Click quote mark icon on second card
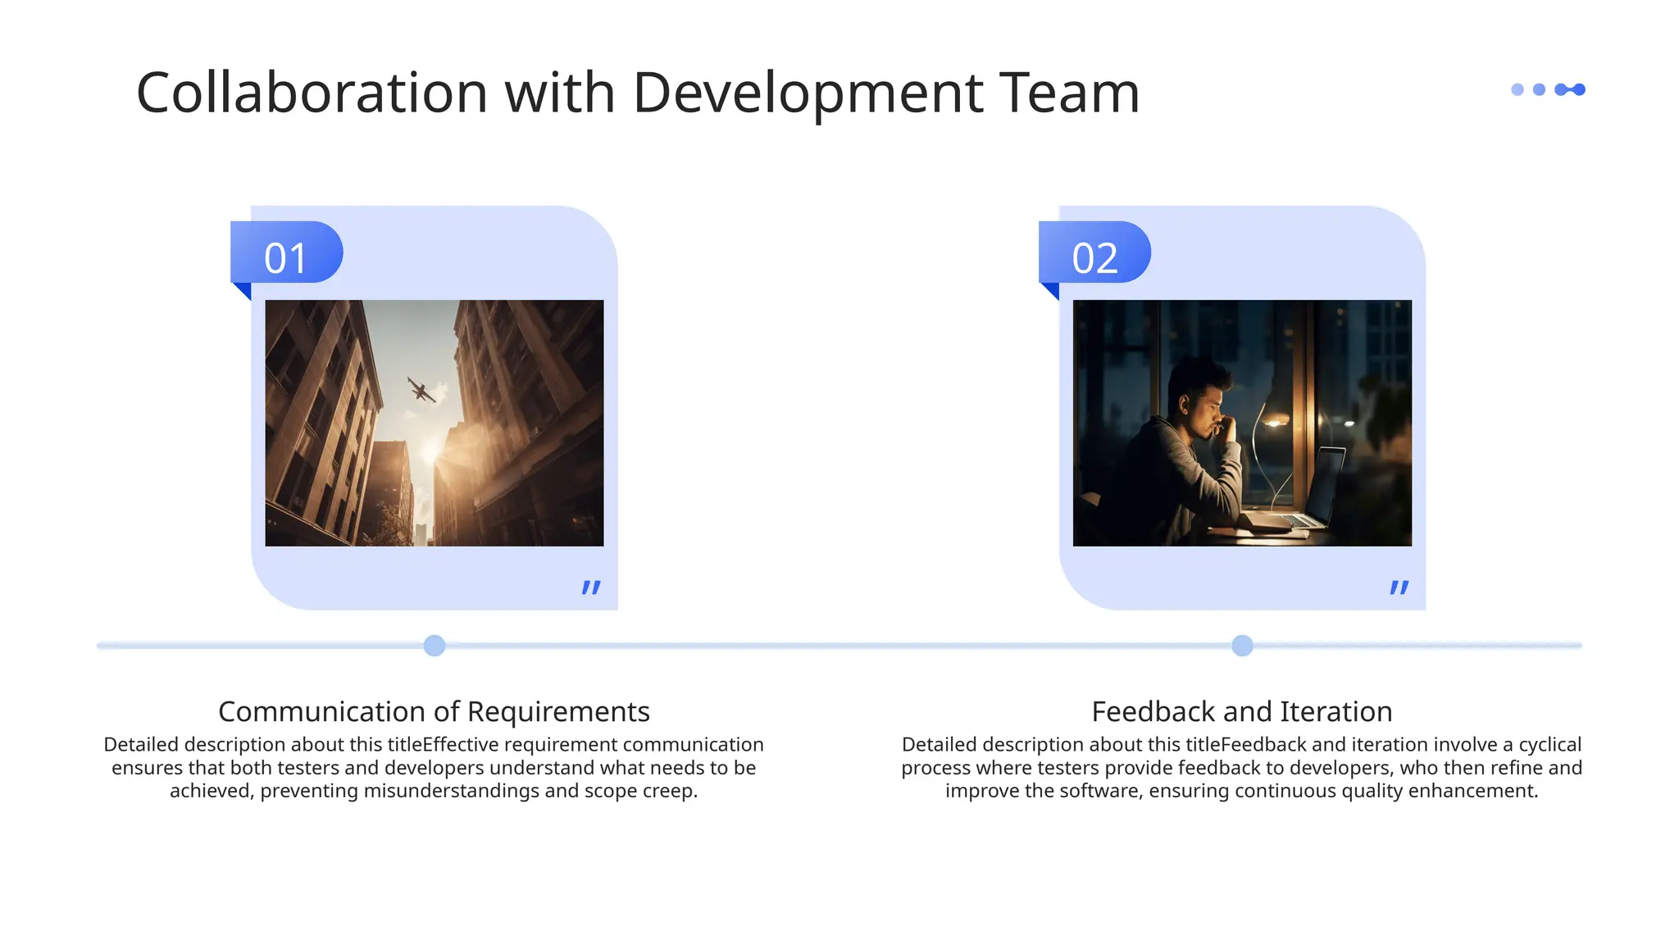The width and height of the screenshot is (1679, 944). (1399, 587)
